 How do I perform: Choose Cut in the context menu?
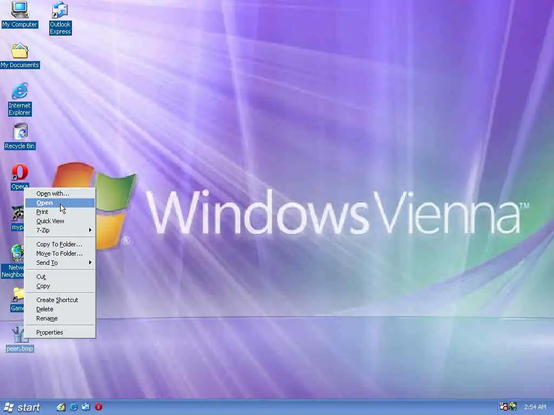(60, 277)
